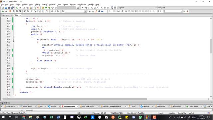213x120 pixels.
Task: Click the Paste clipboard icon
Action: tap(31, 8)
